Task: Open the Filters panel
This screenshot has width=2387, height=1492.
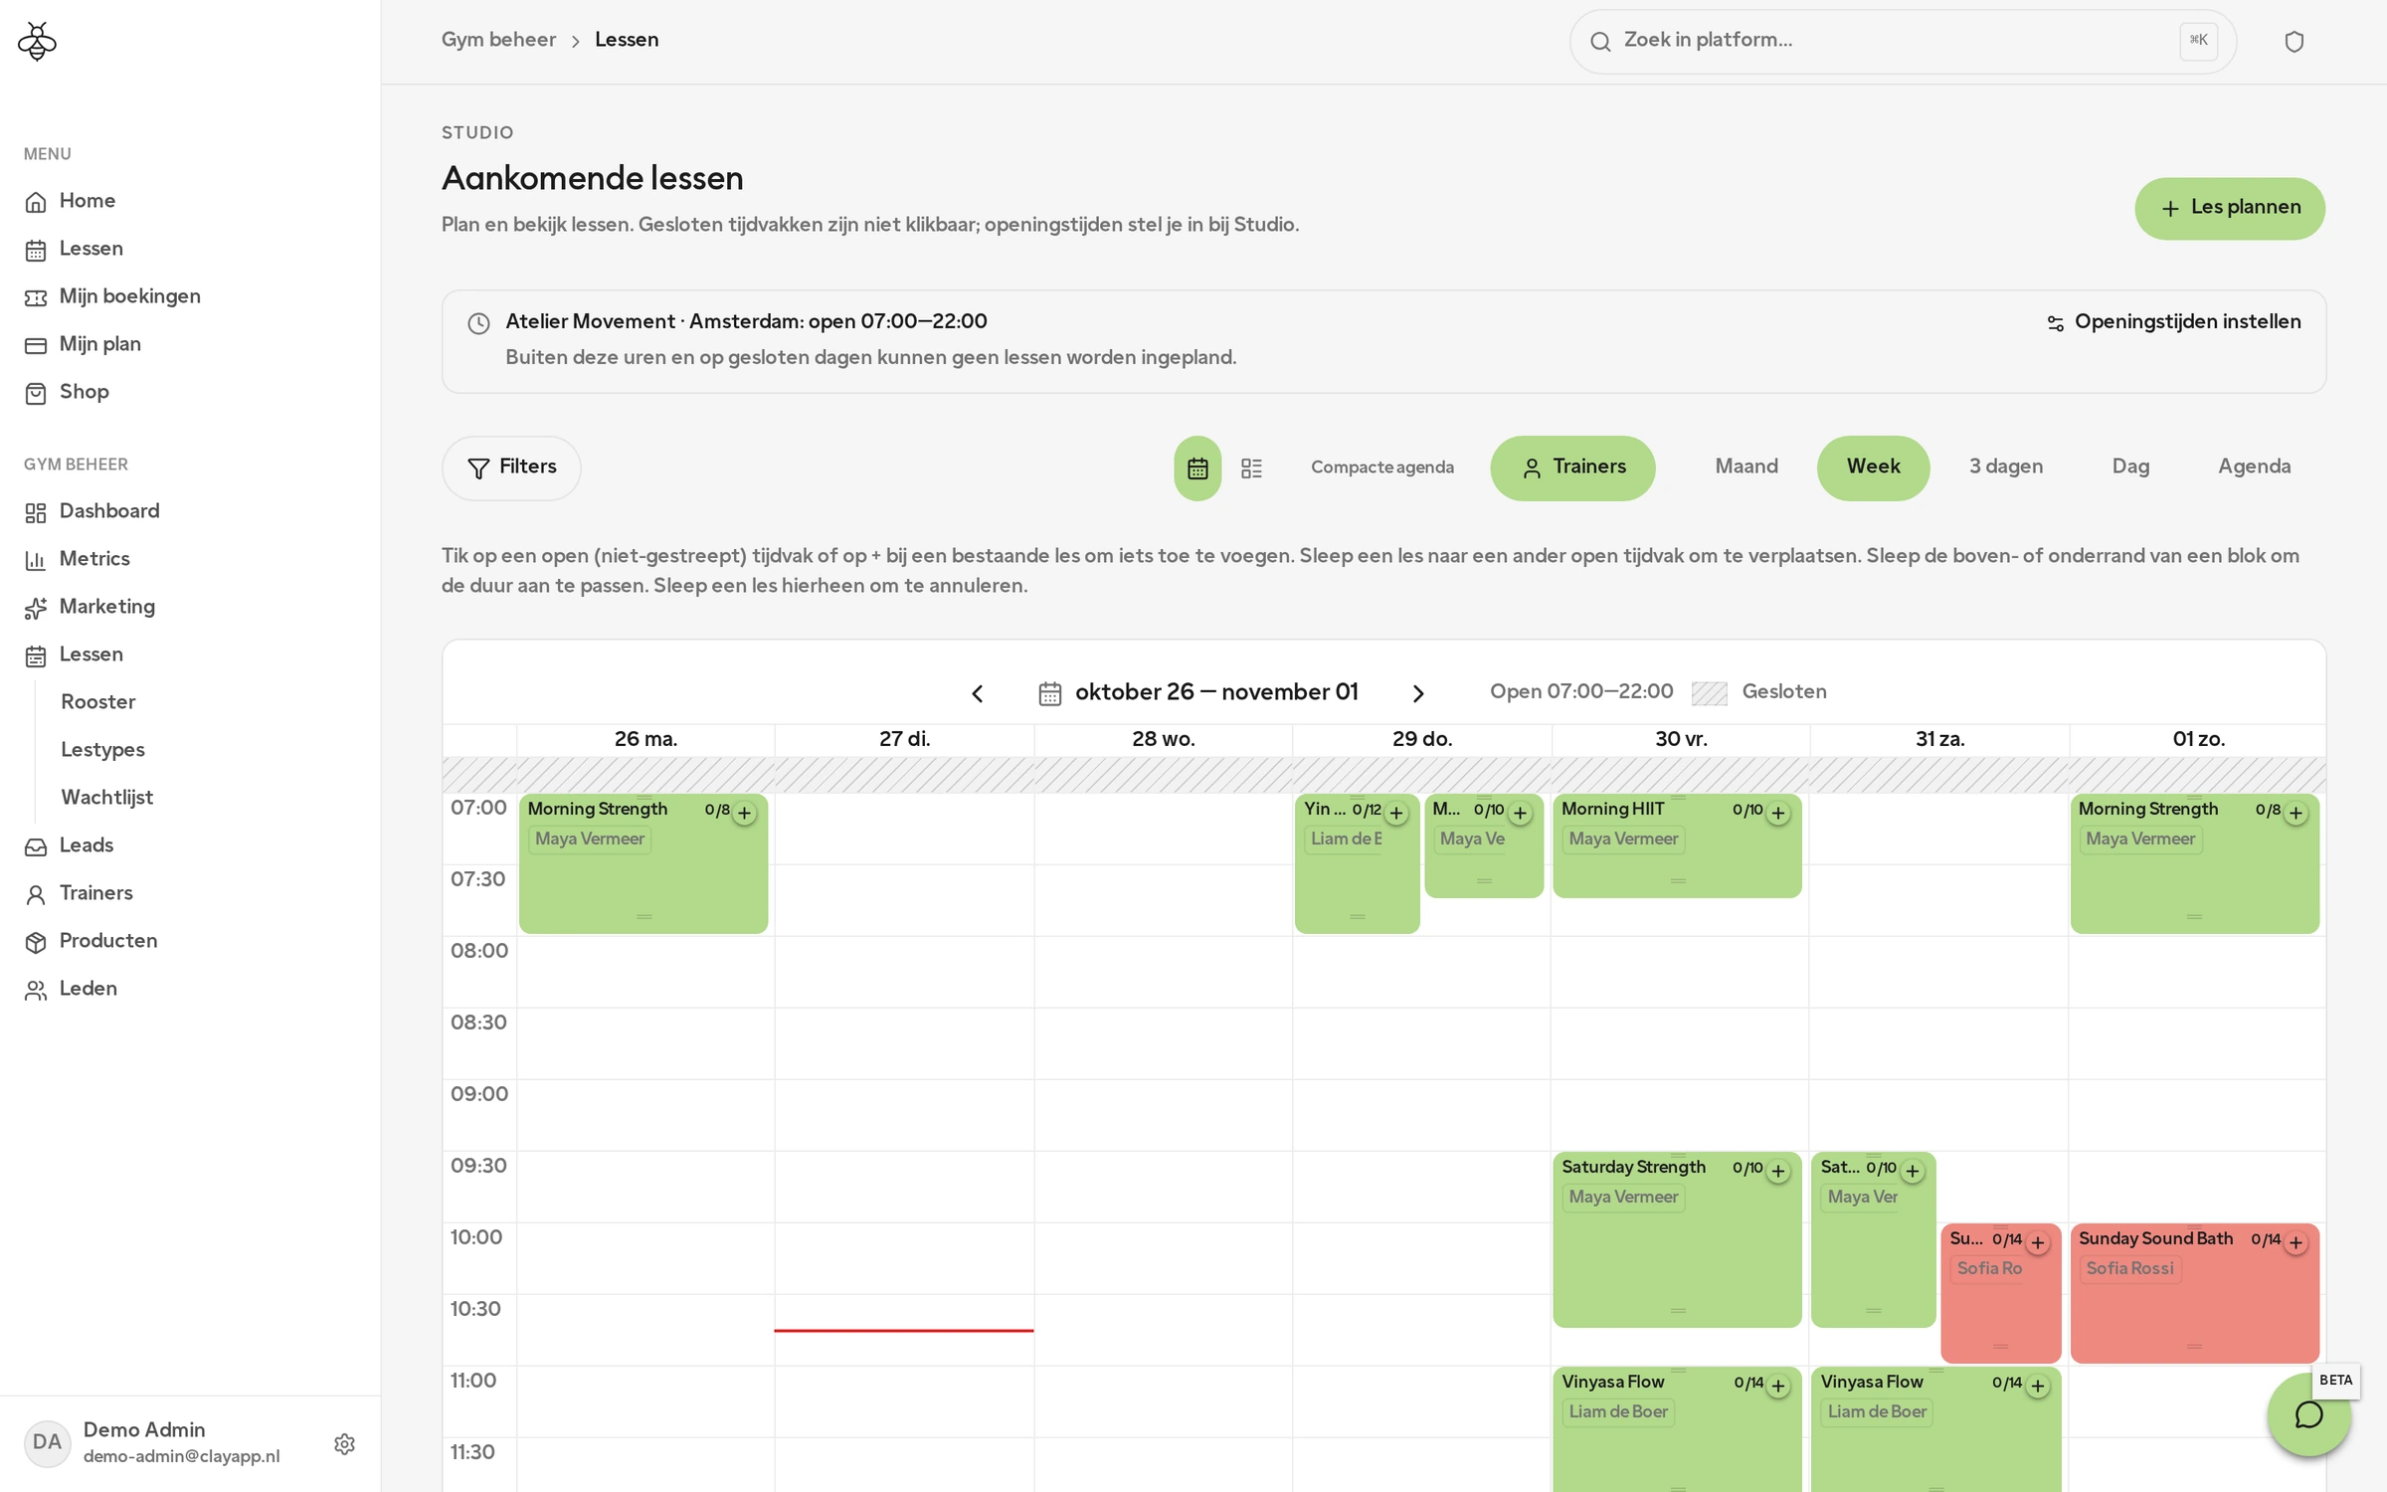Action: click(x=511, y=467)
